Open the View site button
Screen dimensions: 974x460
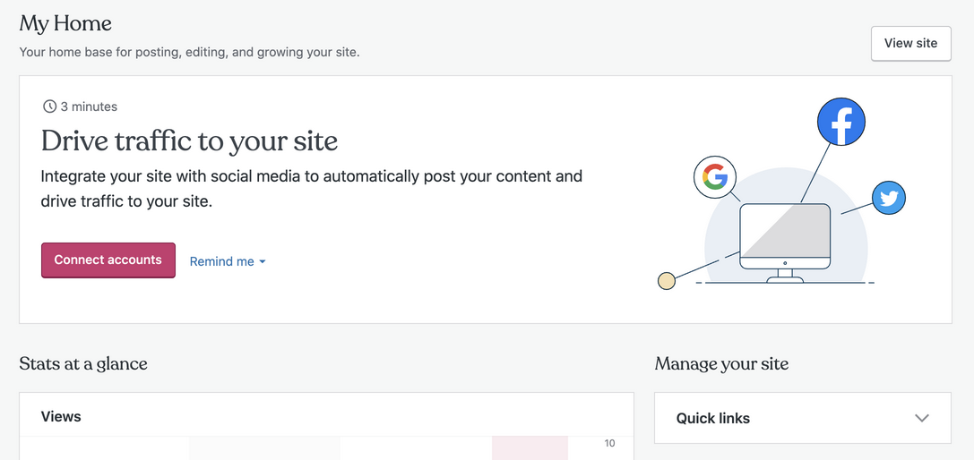tap(910, 44)
